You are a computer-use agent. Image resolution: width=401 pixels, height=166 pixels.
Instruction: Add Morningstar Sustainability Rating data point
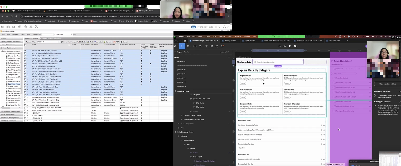323,125
